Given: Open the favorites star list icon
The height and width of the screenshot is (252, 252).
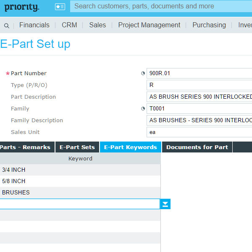Looking at the screenshot, I should point(60,7).
